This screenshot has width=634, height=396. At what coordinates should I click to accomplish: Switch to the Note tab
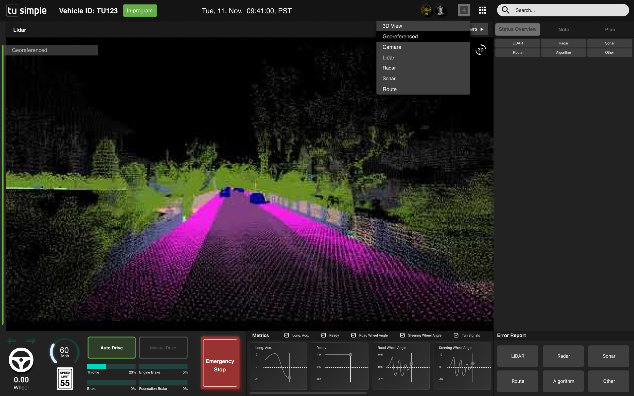pyautogui.click(x=563, y=30)
